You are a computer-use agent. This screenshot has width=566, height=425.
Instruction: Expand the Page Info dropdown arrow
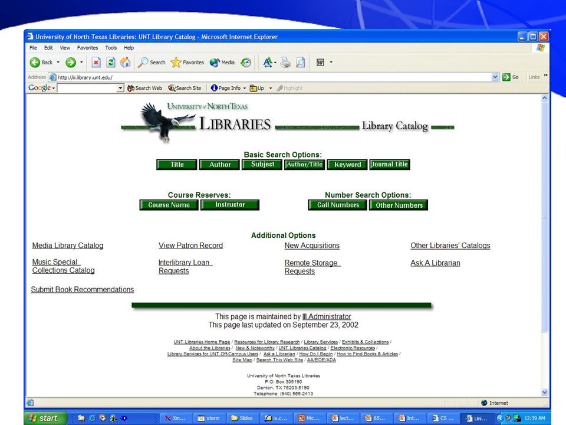tap(244, 88)
